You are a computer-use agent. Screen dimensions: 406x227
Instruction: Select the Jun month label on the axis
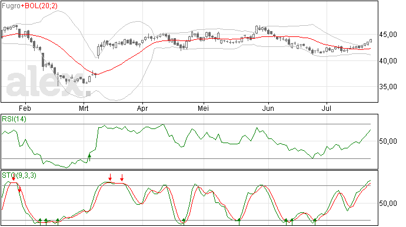click(x=268, y=108)
